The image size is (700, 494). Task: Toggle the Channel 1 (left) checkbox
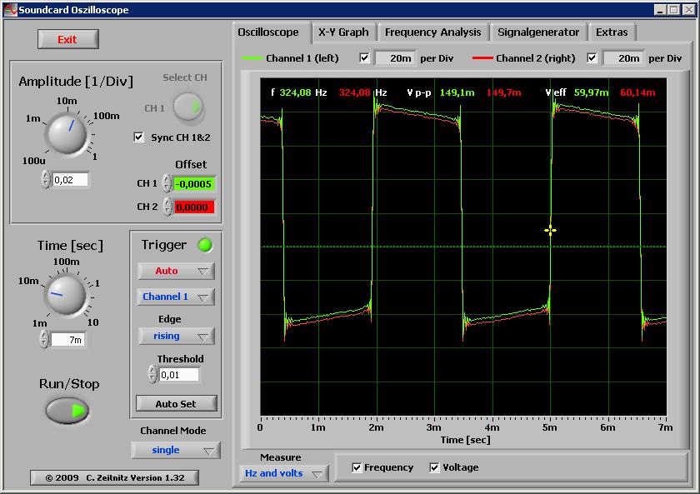[x=364, y=58]
